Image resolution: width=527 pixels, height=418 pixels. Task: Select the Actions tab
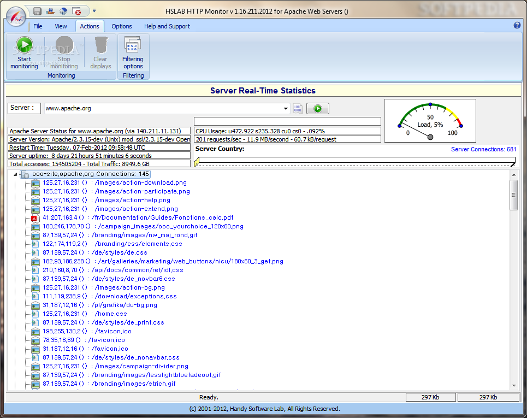coord(90,26)
